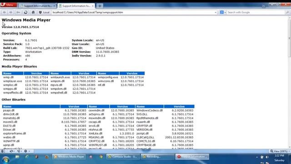Viewport: 291px width, 164px height.
Task: Click the Operating System heading
Action: [16, 33]
